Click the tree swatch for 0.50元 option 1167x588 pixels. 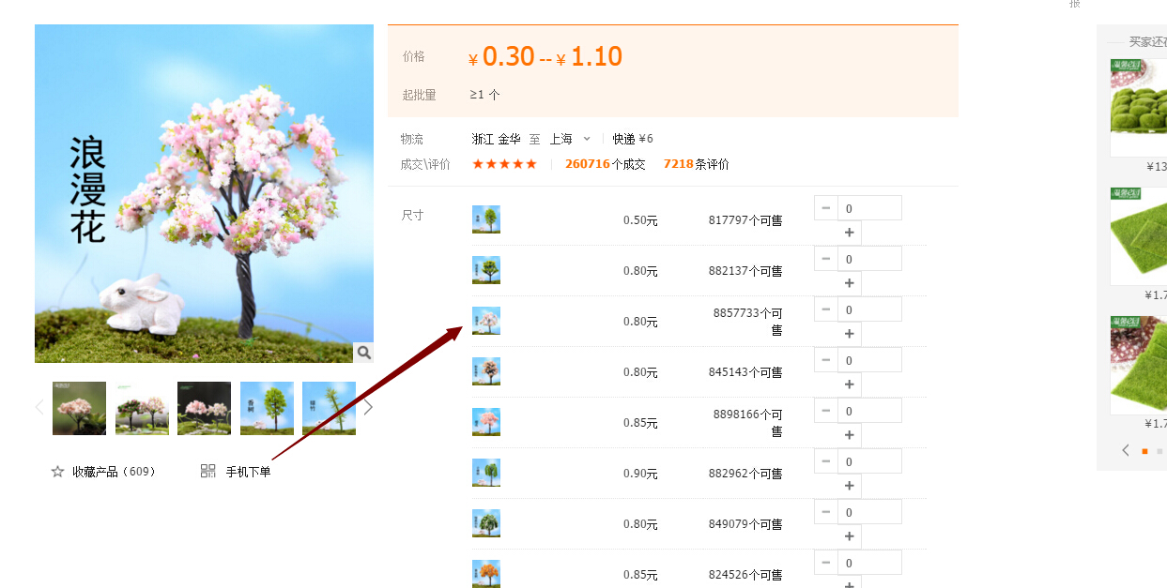pyautogui.click(x=485, y=219)
